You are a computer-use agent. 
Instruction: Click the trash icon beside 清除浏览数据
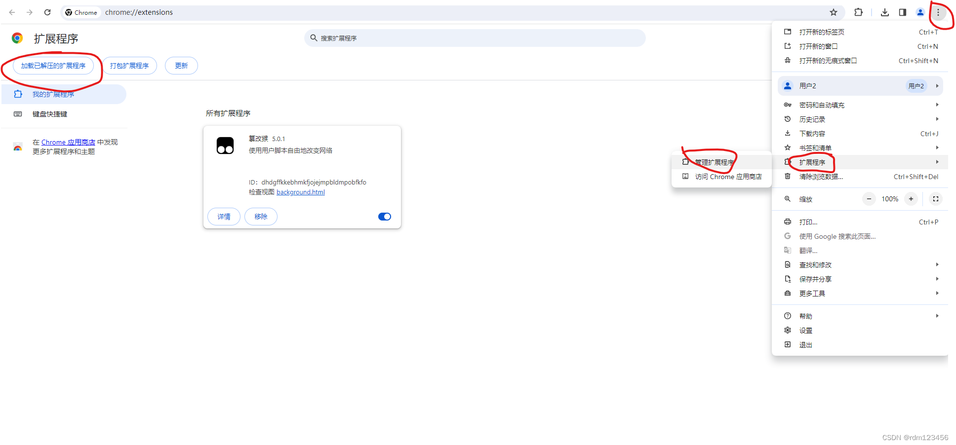pos(788,177)
